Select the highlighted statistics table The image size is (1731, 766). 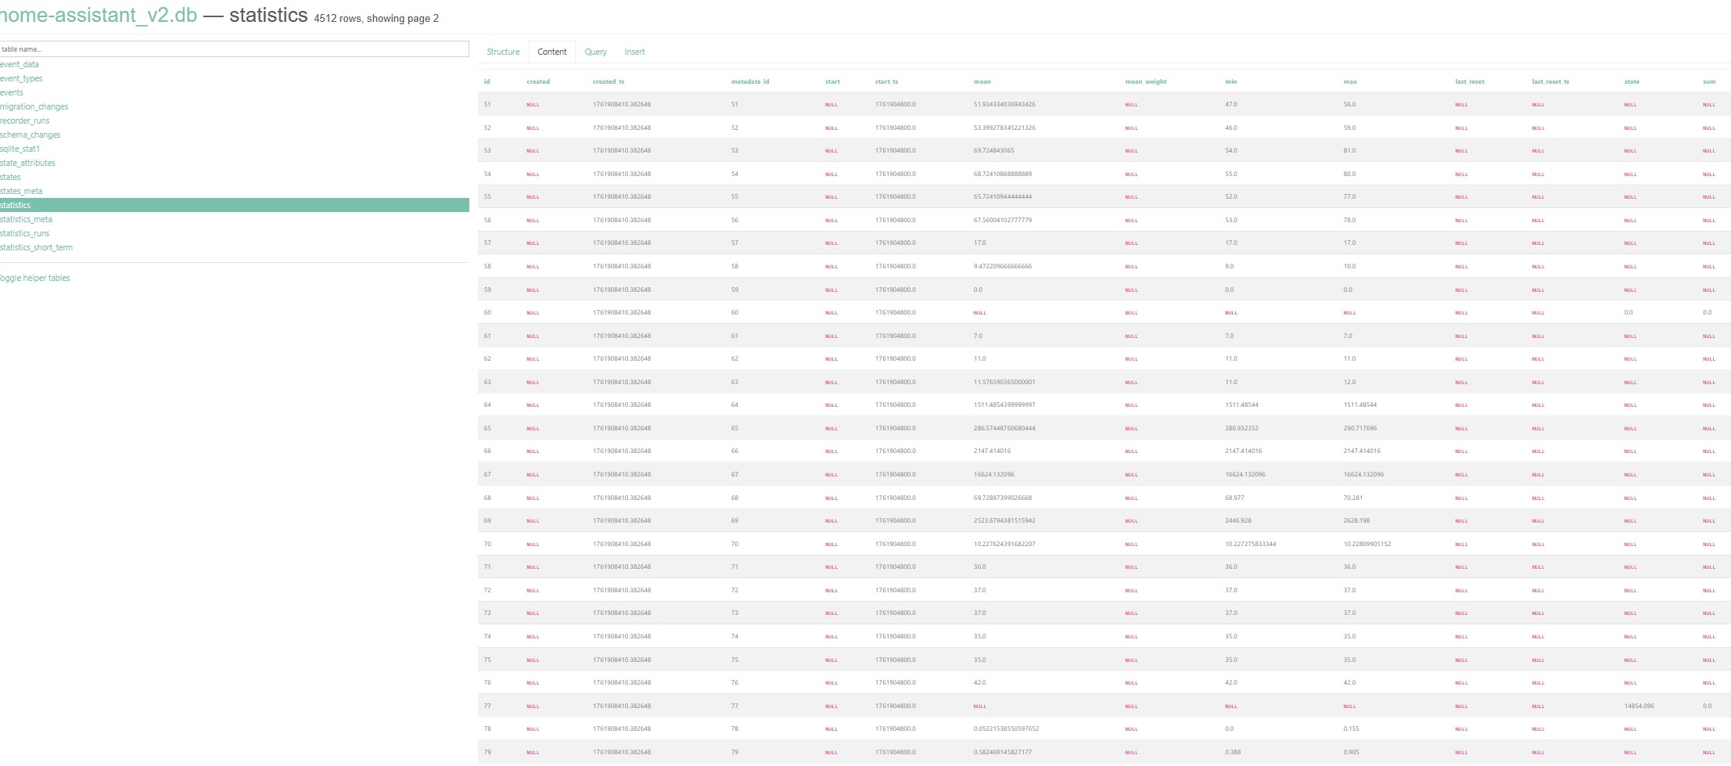235,205
